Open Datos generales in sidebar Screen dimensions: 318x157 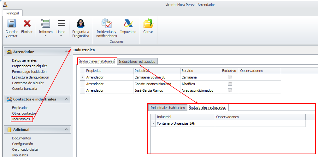pos(24,60)
